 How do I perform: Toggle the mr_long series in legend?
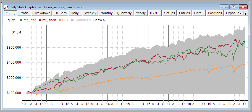(30, 20)
